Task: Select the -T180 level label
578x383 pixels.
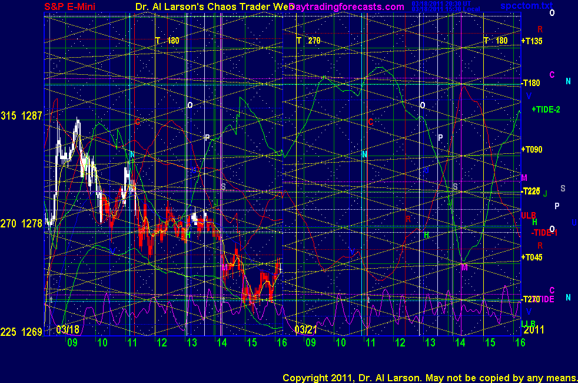Action: pos(531,83)
